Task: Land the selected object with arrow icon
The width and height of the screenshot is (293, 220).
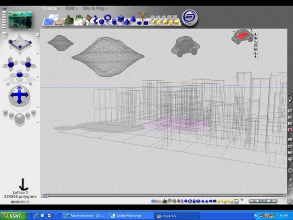Action: point(255,57)
